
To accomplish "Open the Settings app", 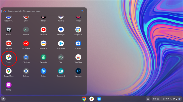I will coord(26,71).
